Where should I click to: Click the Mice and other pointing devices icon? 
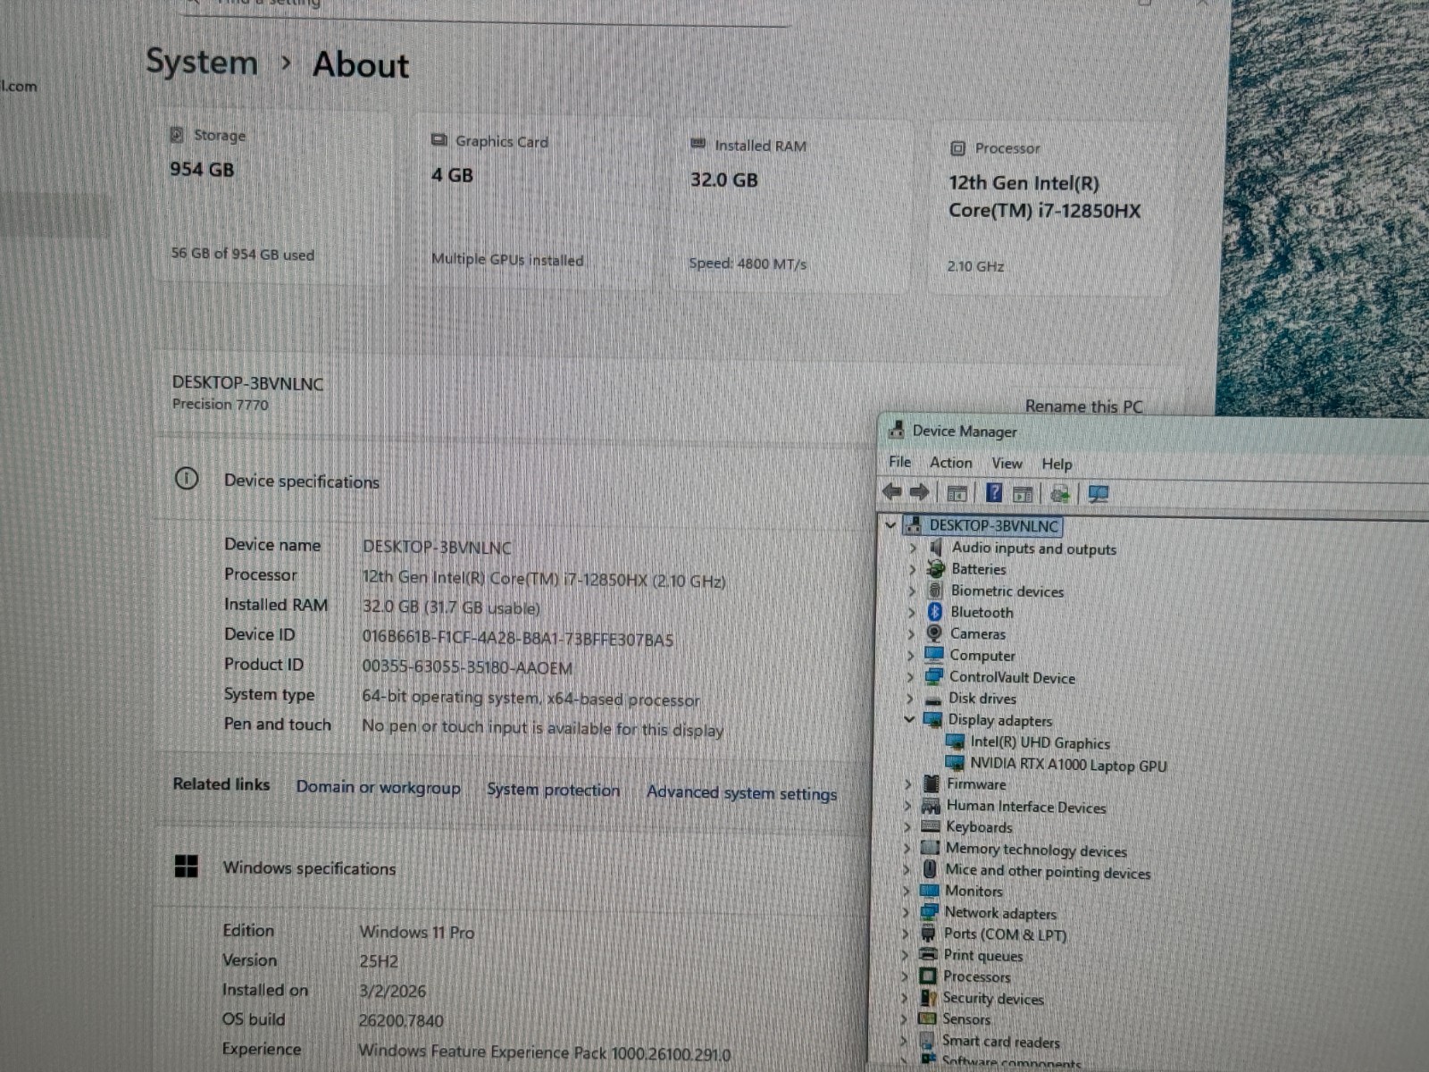coord(930,868)
